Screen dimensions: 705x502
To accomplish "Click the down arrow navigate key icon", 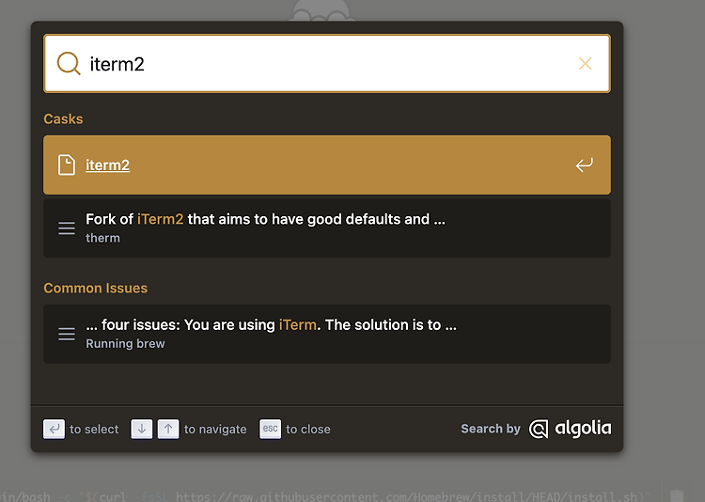I will (142, 429).
